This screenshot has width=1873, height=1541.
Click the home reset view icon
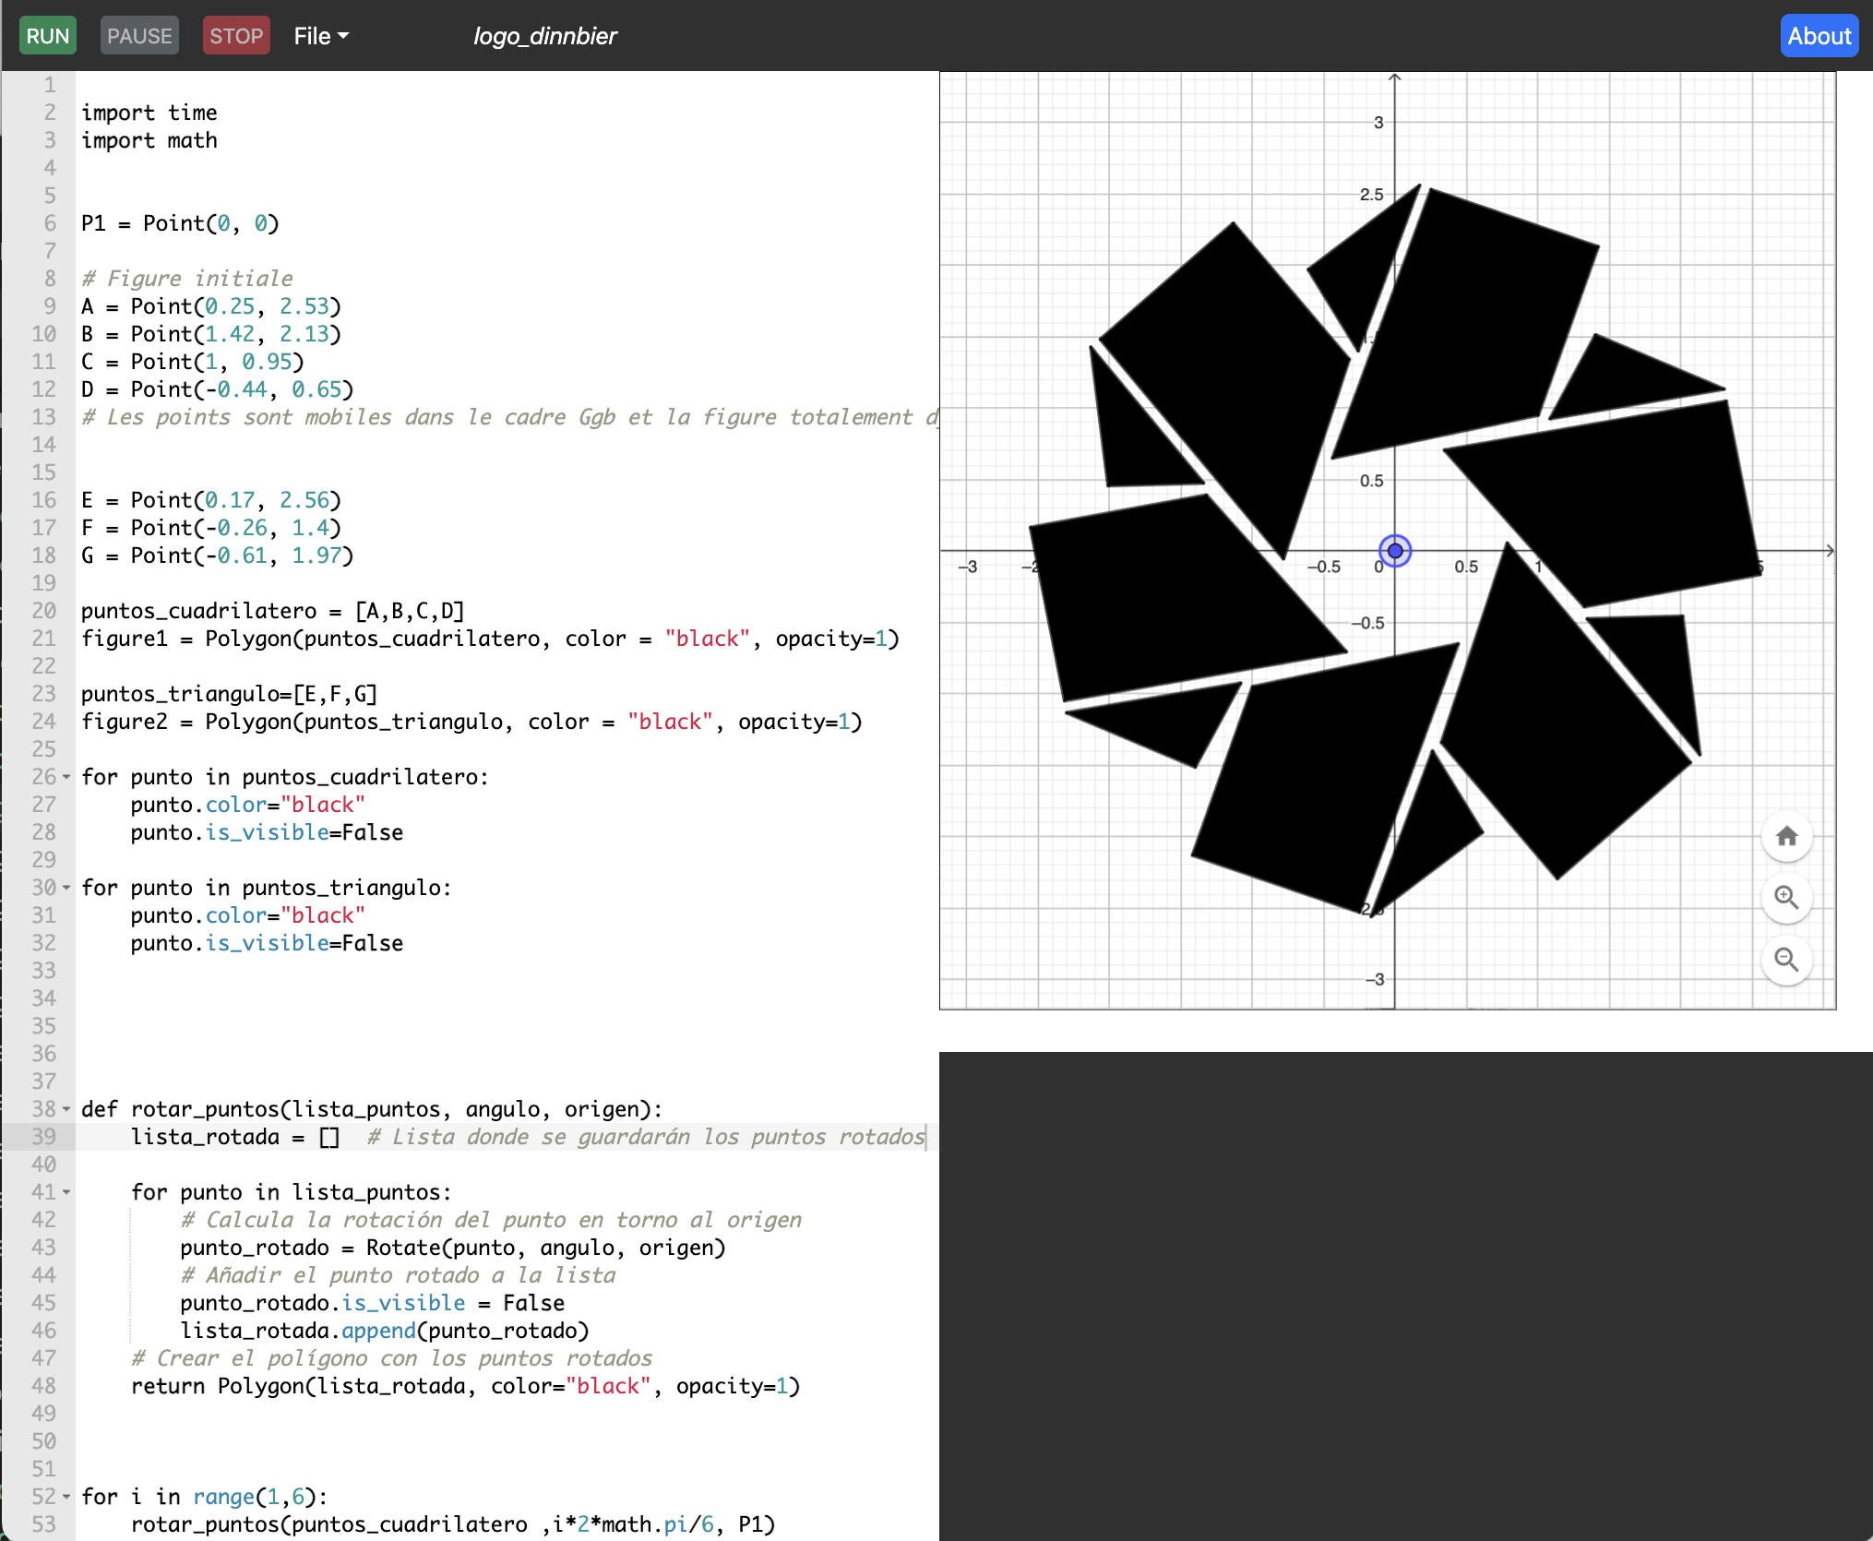[1786, 836]
